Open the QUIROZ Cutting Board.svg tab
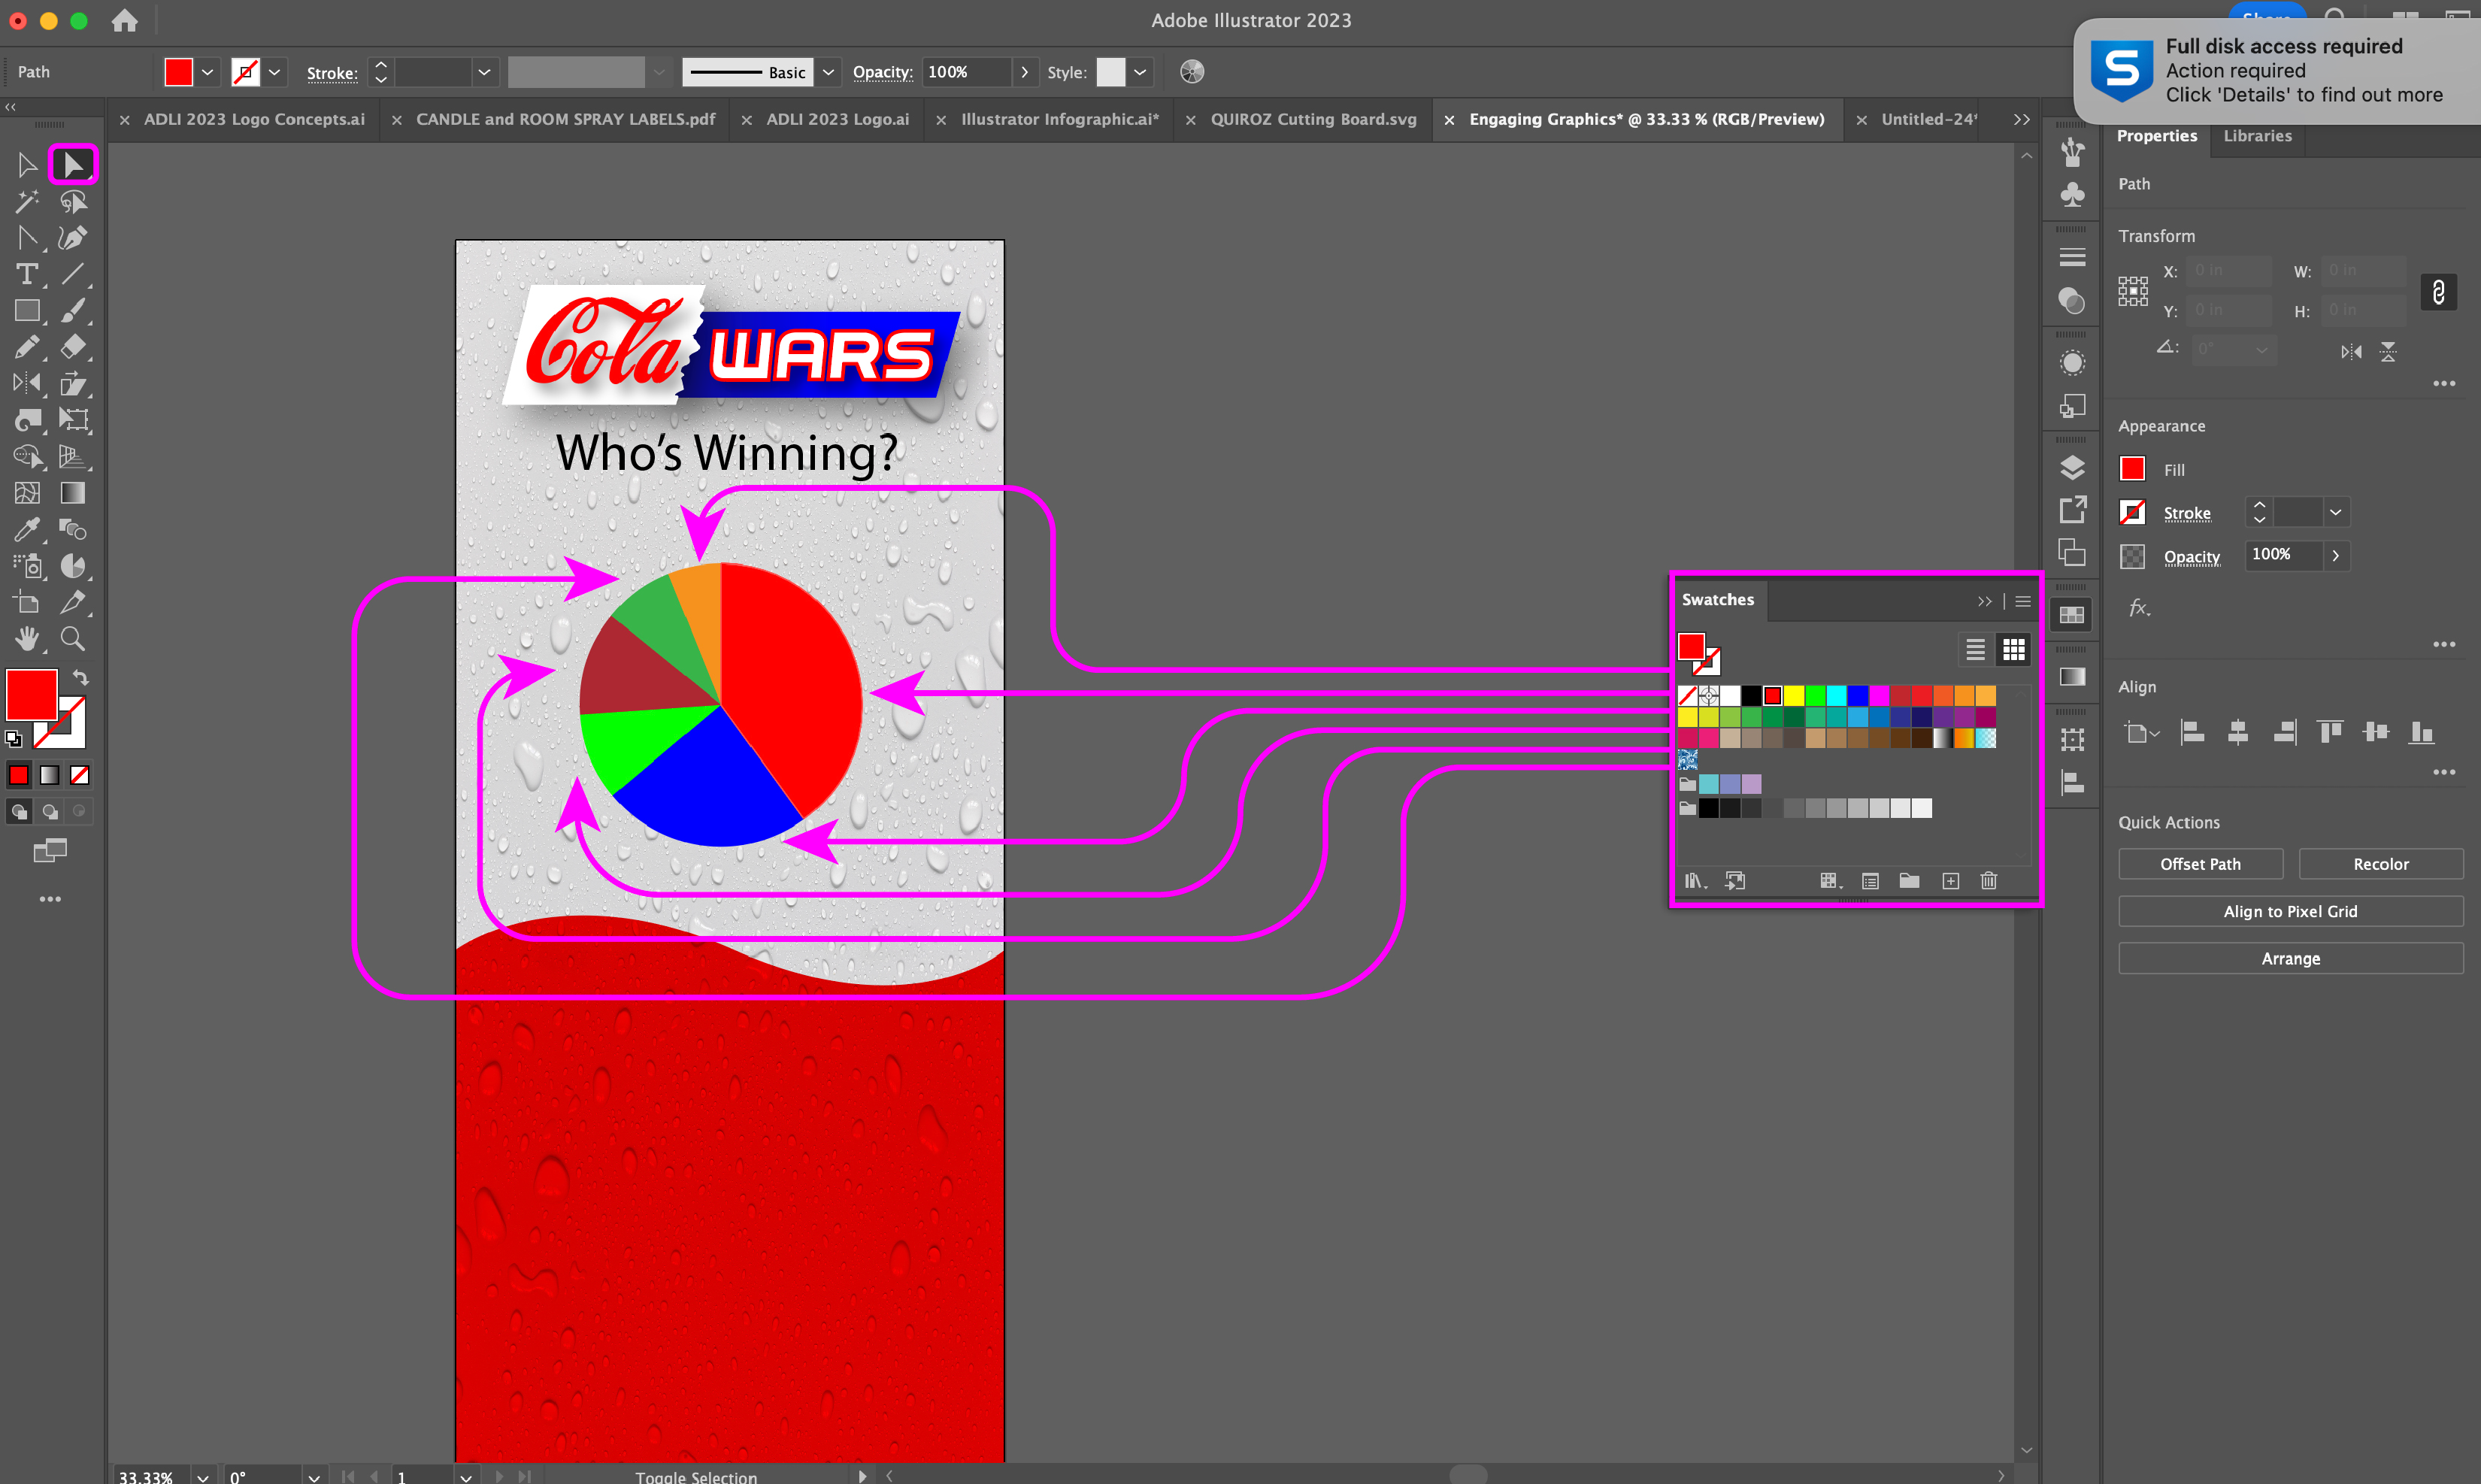This screenshot has width=2481, height=1484. pos(1312,119)
